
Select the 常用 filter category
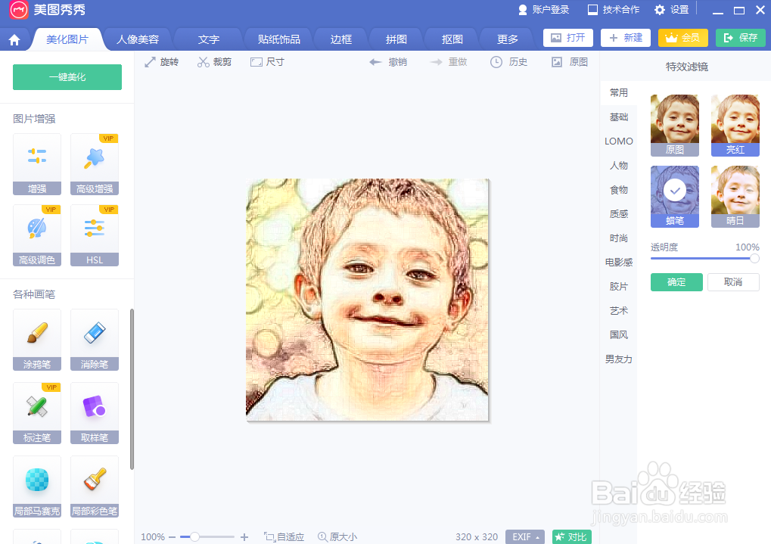[x=619, y=93]
